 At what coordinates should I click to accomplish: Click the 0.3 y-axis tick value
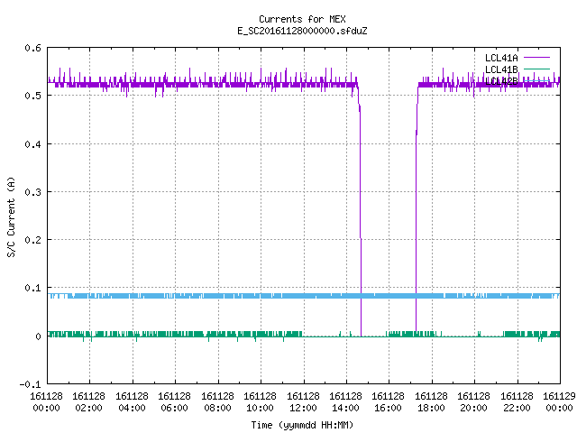coord(32,192)
